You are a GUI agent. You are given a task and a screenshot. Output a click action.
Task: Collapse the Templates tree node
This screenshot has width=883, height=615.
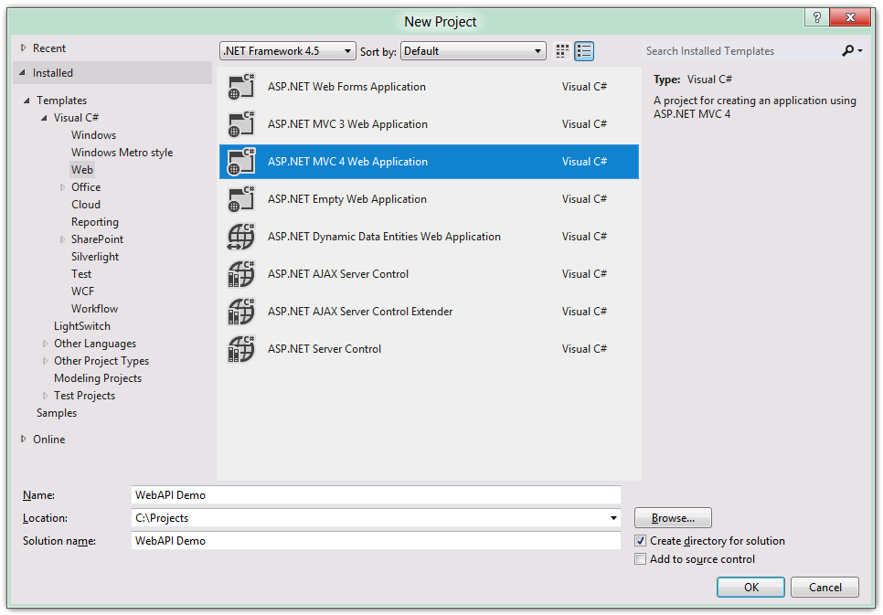coord(27,101)
